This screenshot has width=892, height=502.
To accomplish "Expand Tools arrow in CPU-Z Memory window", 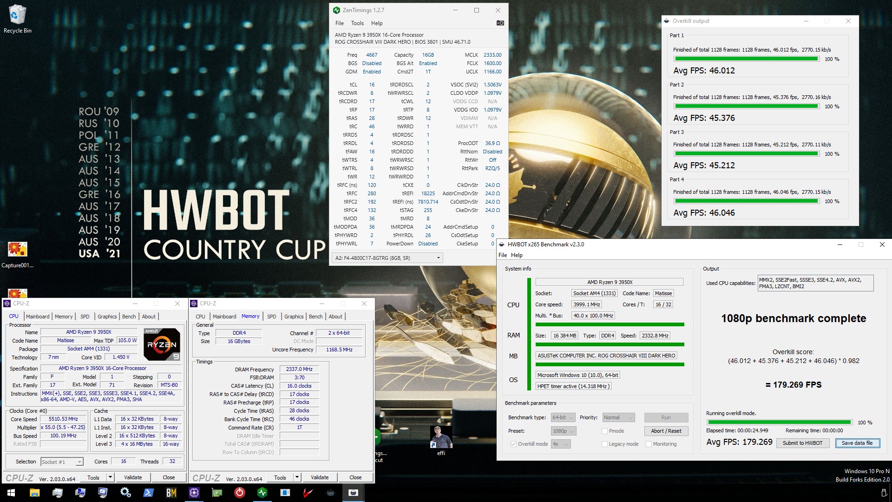I will click(x=297, y=477).
